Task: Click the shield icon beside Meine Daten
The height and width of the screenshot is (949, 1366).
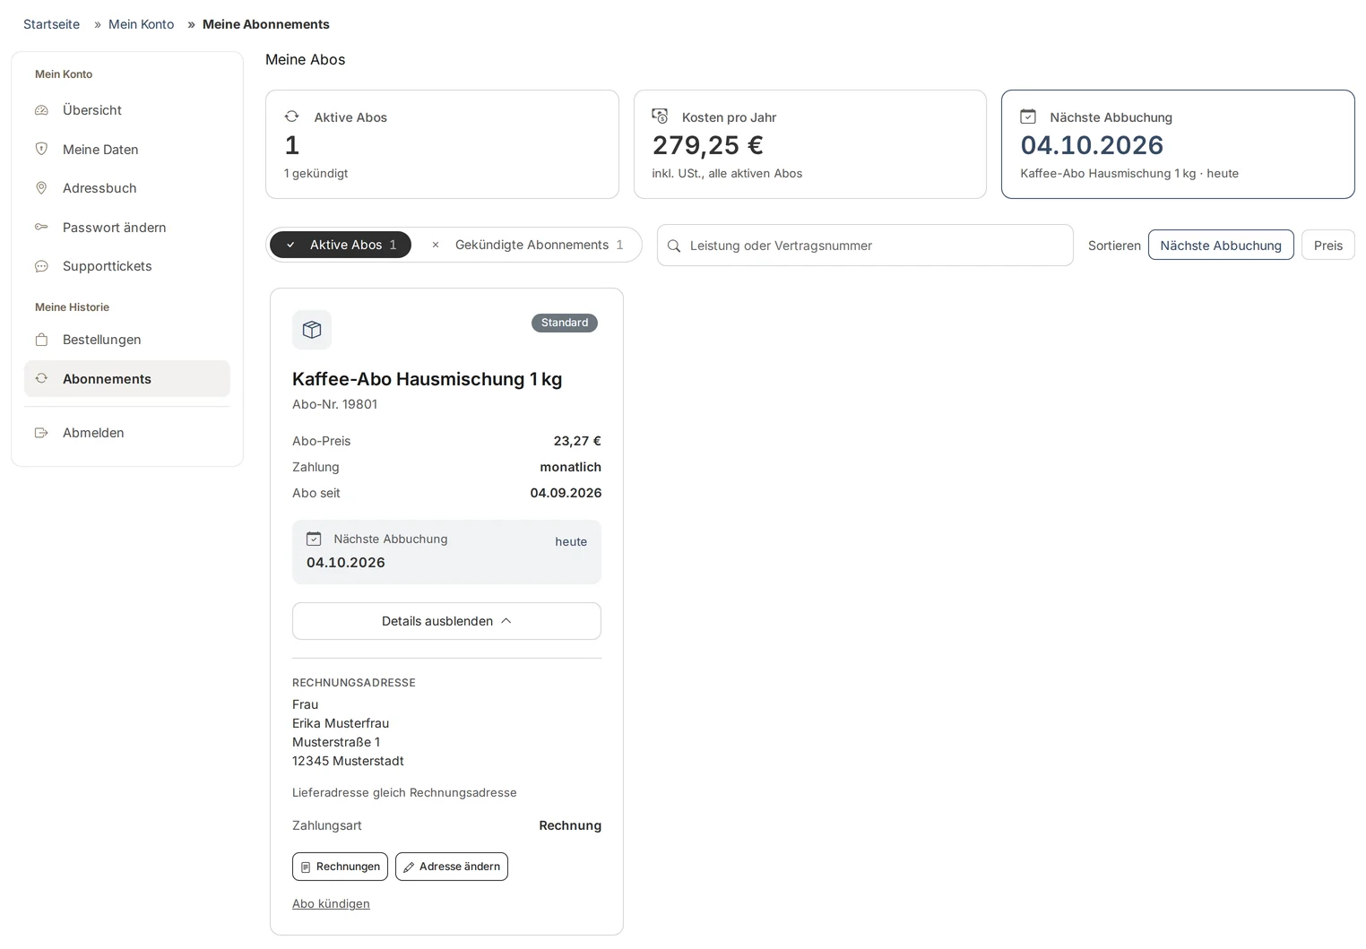Action: click(41, 149)
